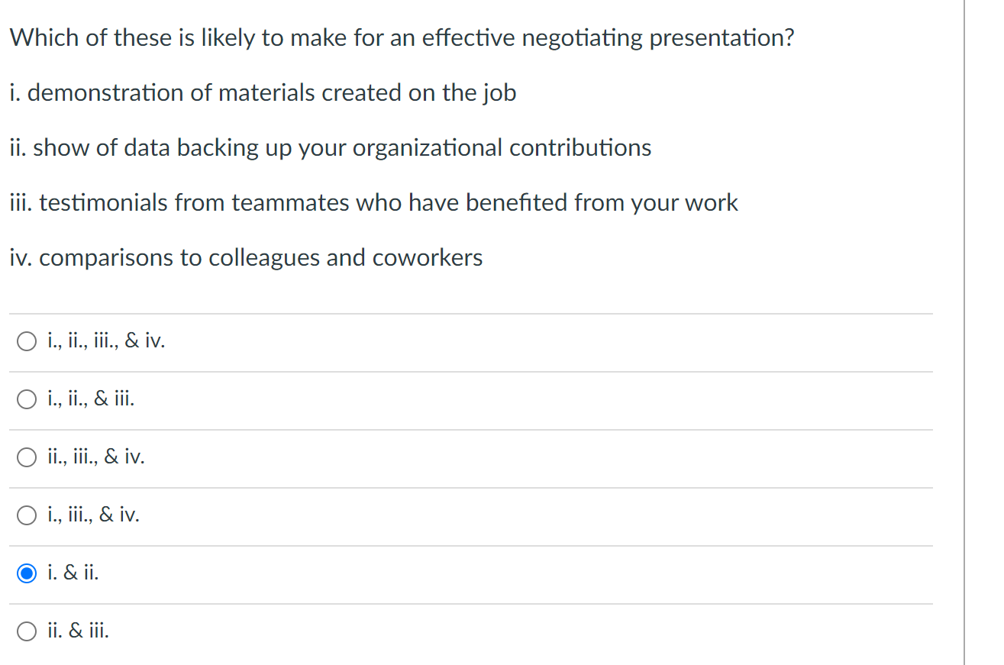Image resolution: width=1004 pixels, height=665 pixels.
Task: Click the currently selected option "i. & ii."
Action: click(73, 573)
